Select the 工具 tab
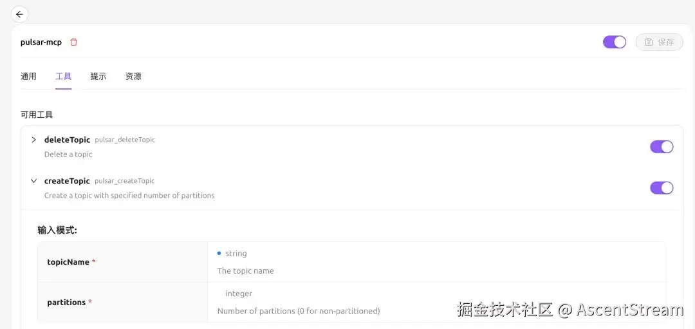 [x=63, y=76]
